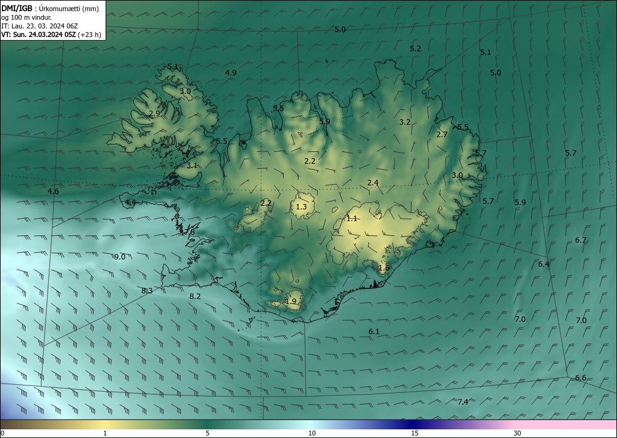Click the 3.1 value on the map
The width and height of the screenshot is (617, 438).
192,166
